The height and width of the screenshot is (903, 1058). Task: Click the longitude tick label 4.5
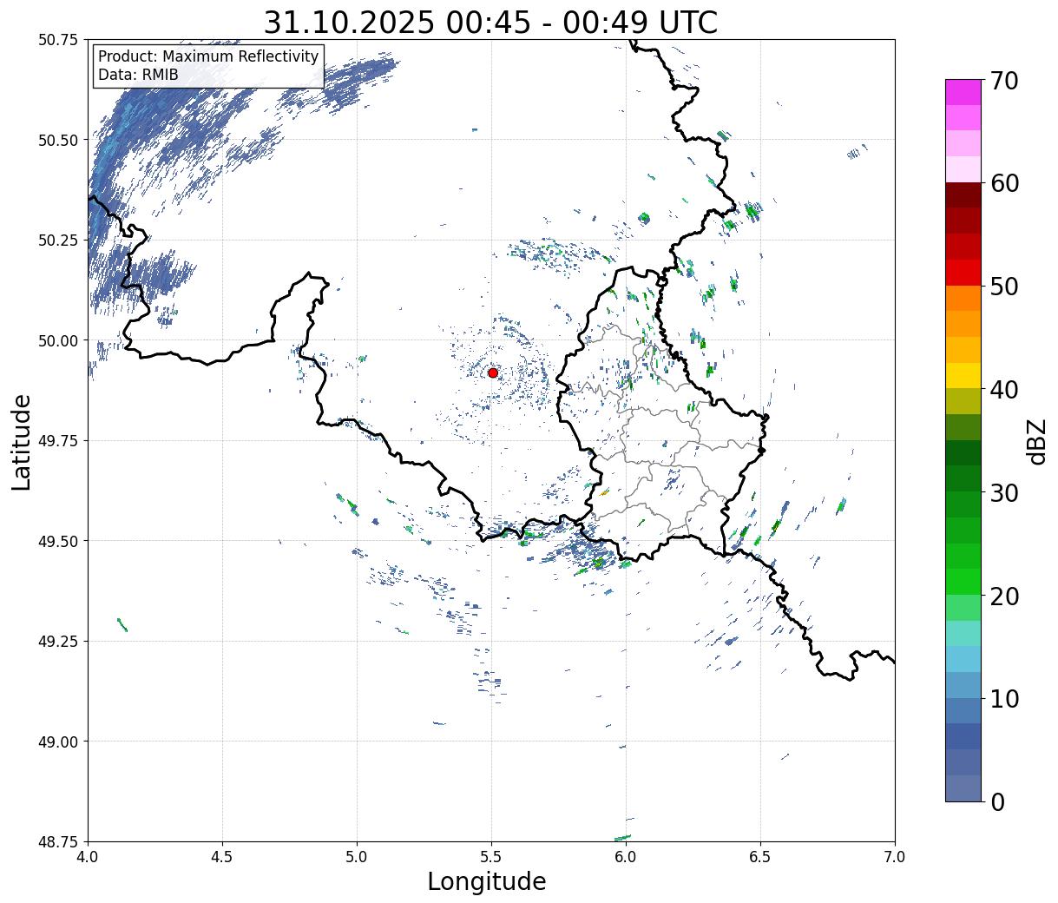pyautogui.click(x=222, y=856)
